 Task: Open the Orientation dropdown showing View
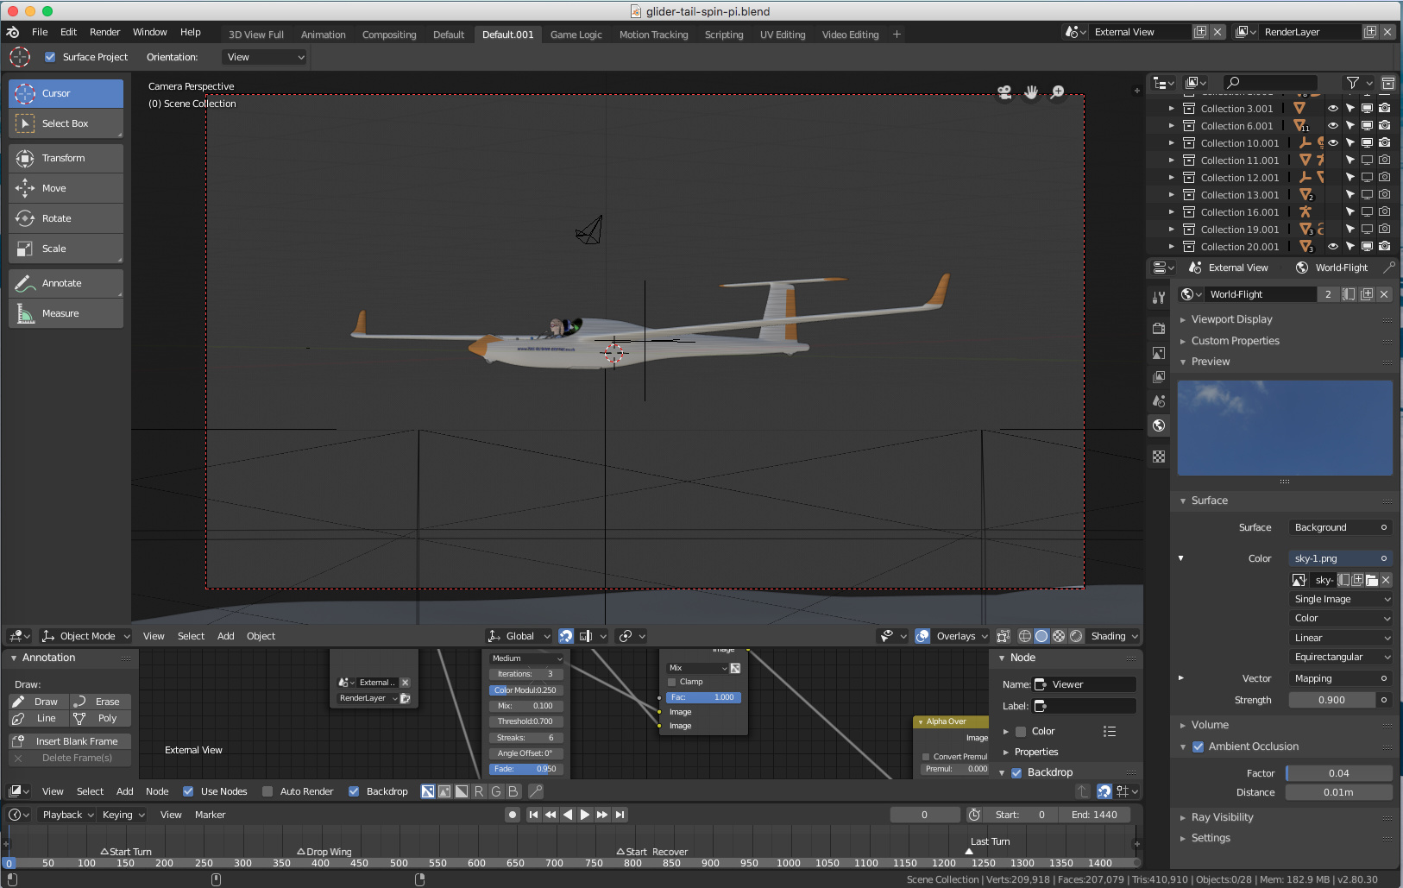[263, 56]
